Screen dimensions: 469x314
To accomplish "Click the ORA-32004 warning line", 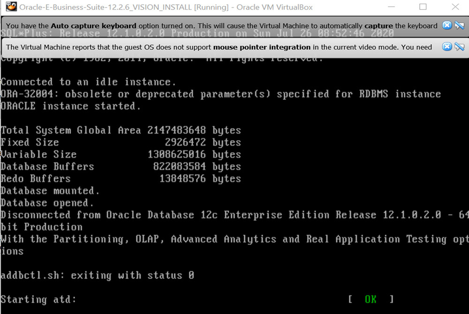I will (x=220, y=94).
